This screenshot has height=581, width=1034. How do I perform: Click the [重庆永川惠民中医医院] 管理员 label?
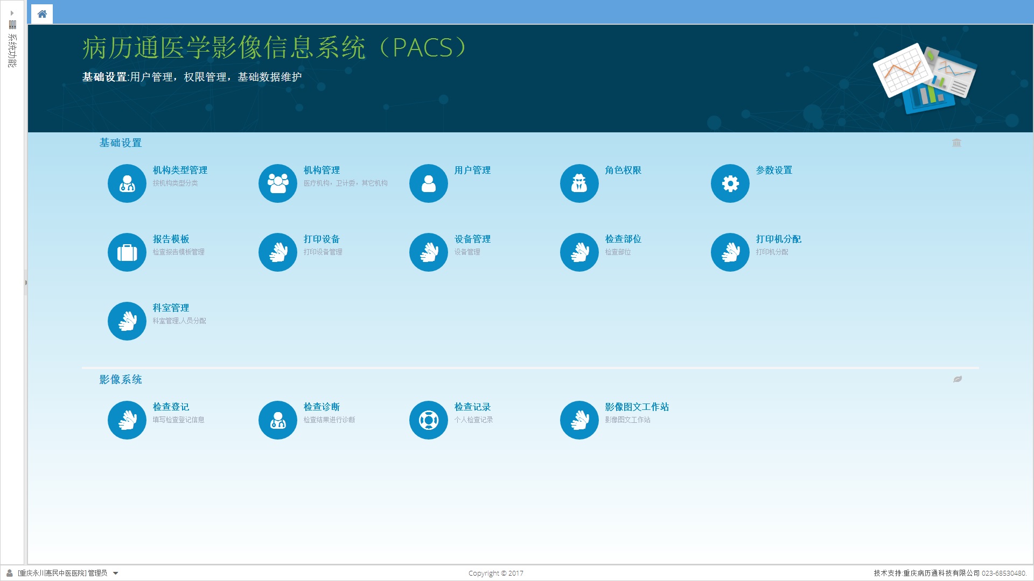[x=62, y=573]
